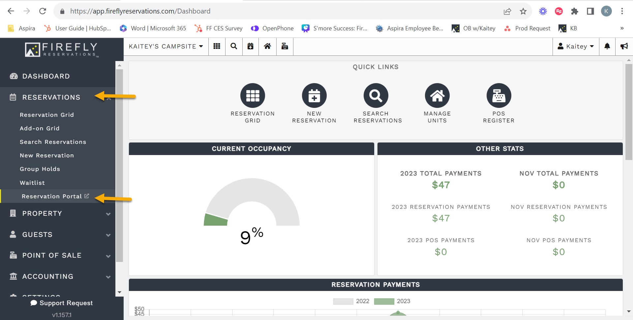
Task: Click the Reservation Grid quick link icon
Action: pos(253,96)
